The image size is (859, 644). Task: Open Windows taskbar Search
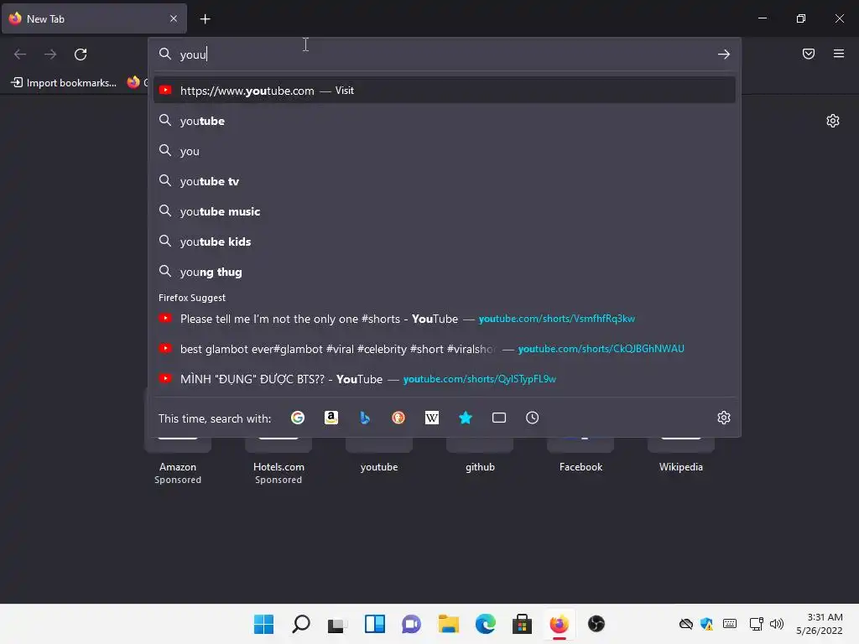(x=301, y=624)
